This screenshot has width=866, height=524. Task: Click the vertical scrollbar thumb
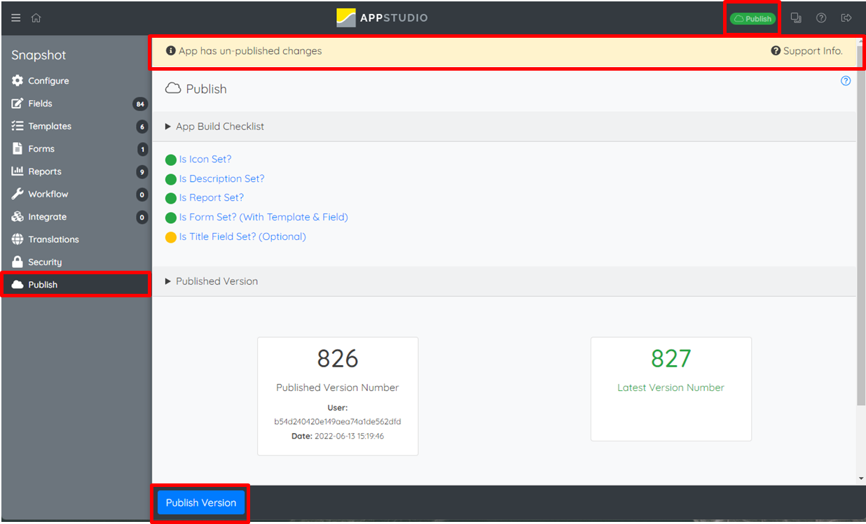861,225
